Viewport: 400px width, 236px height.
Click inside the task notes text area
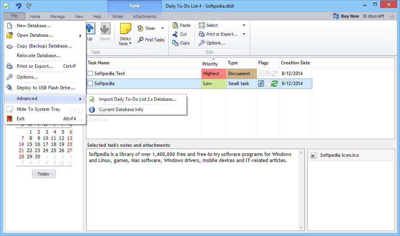tap(193, 190)
